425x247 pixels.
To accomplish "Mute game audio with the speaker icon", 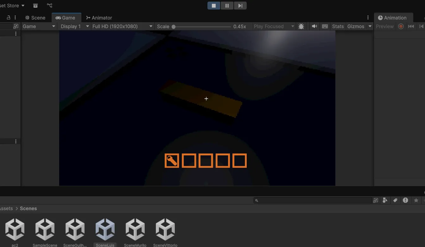I will (x=314, y=26).
